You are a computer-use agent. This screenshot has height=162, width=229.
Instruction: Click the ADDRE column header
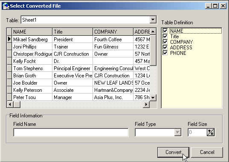click(142, 31)
